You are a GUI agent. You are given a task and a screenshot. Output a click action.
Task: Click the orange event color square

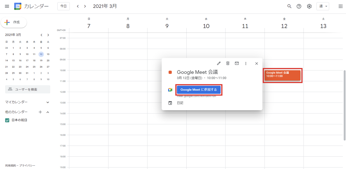click(x=170, y=72)
